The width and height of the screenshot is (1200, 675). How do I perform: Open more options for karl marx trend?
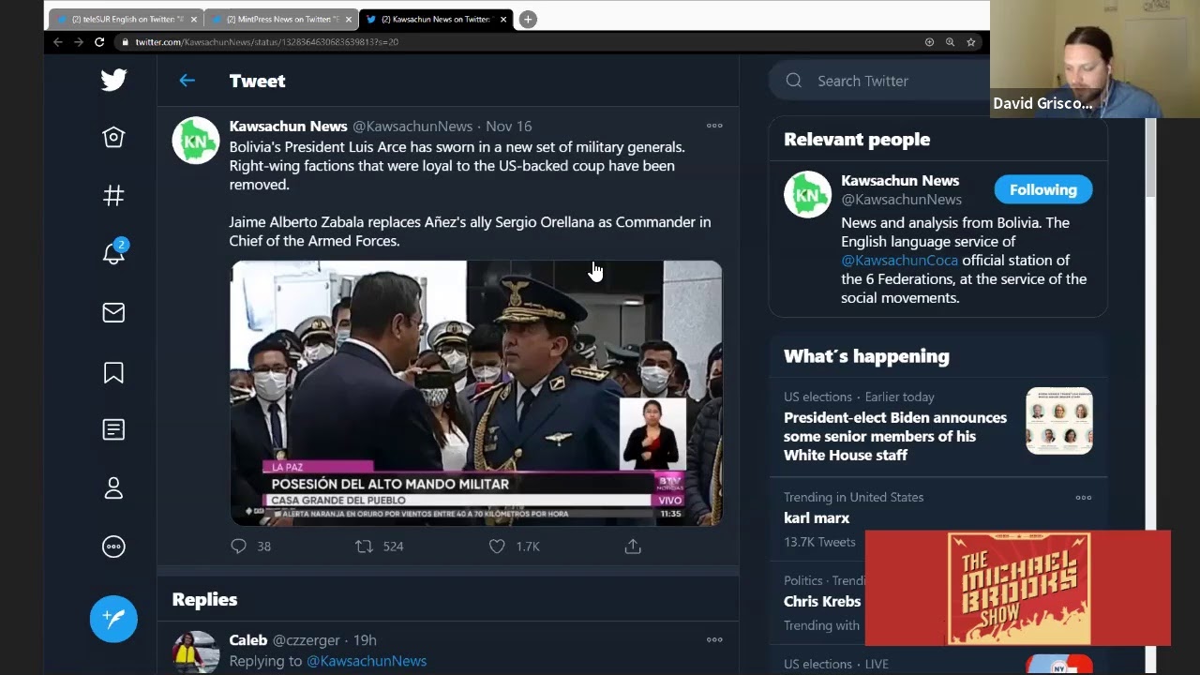(1083, 498)
